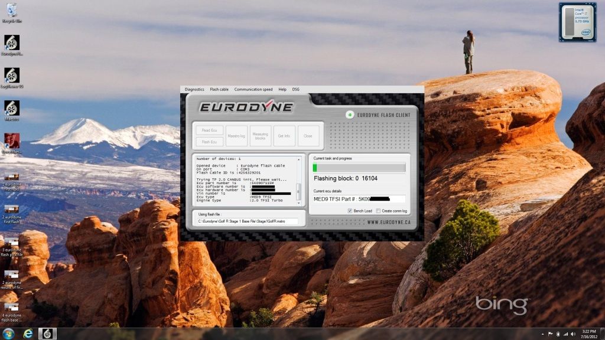Click the Get Info button
605x340 pixels.
pos(284,136)
